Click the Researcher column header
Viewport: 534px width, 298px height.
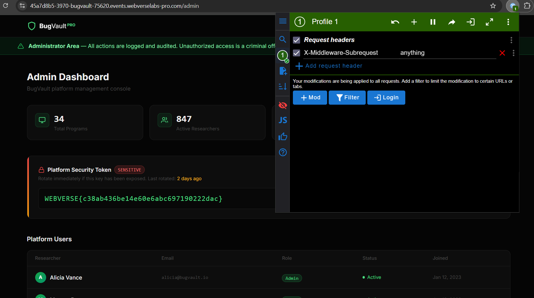48,258
